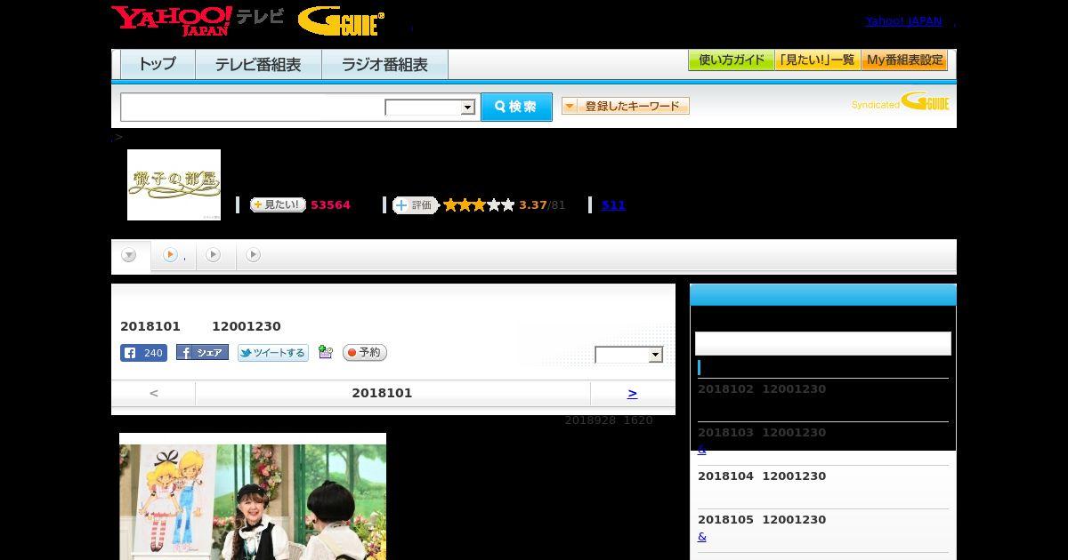Click the blue 検索 search button
1068x560 pixels.
(x=516, y=107)
